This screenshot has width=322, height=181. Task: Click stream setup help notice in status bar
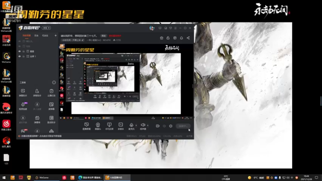40,136
